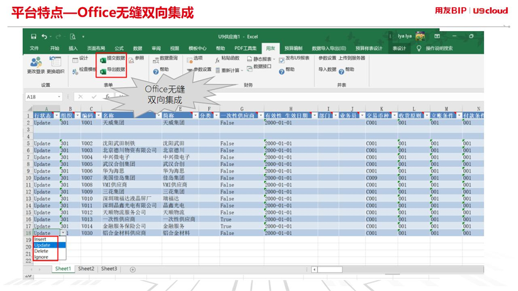The height and width of the screenshot is (291, 518).
Task: Click the 帮助 icon in the 并表 group
Action: click(x=341, y=71)
